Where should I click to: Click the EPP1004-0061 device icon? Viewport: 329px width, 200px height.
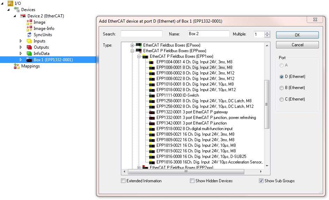click(x=151, y=62)
